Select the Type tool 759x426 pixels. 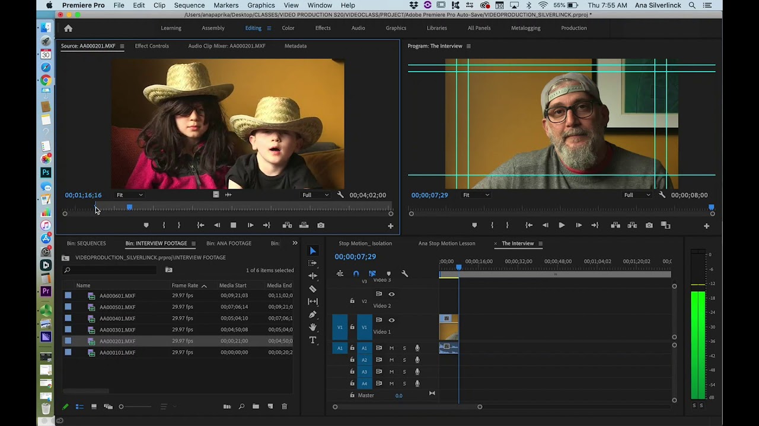(x=312, y=340)
